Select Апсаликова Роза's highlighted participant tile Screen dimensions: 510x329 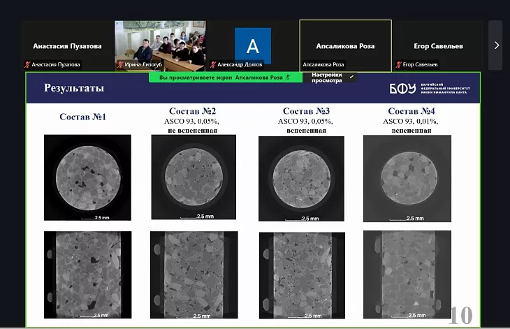pyautogui.click(x=345, y=46)
